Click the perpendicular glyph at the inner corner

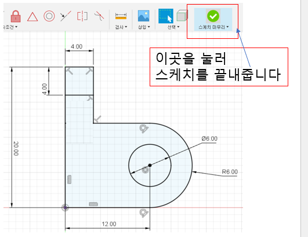pyautogui.click(x=97, y=119)
